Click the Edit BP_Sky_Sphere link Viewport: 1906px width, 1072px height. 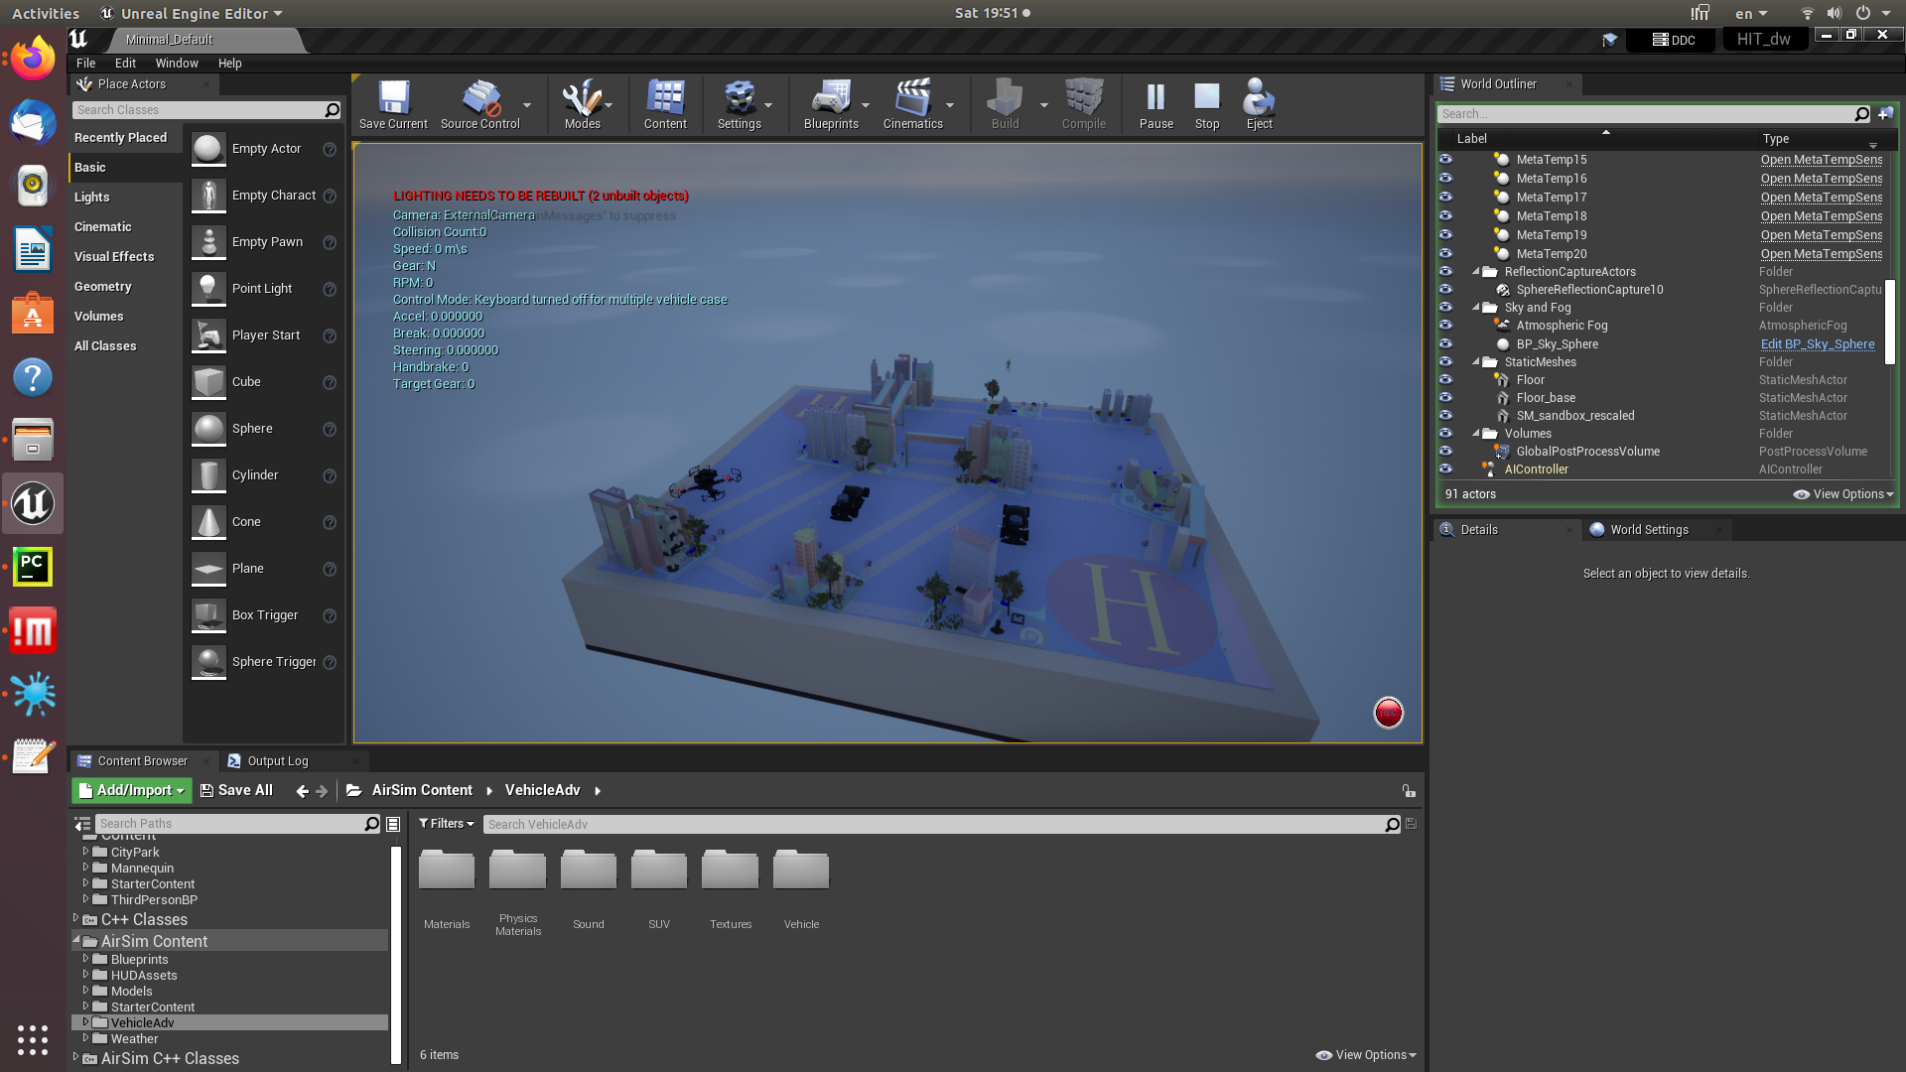click(1818, 344)
